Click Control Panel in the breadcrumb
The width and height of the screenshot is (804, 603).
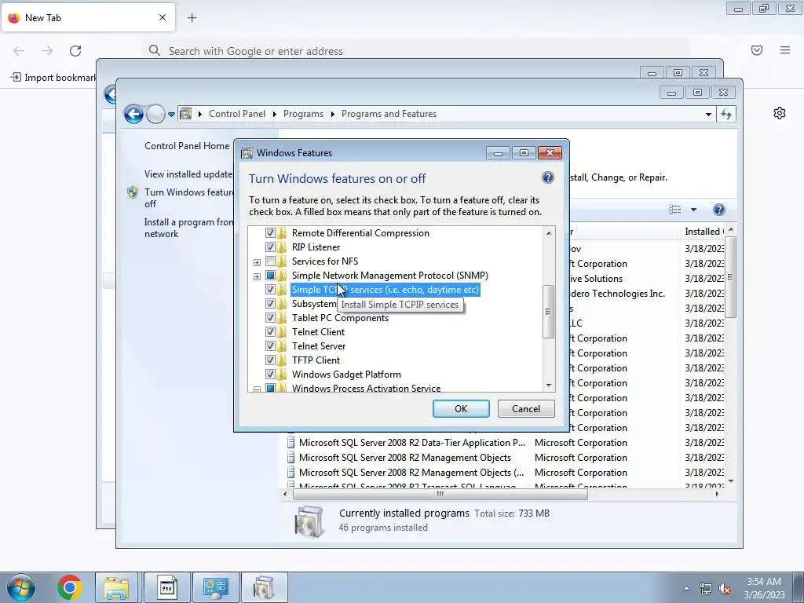[237, 114]
